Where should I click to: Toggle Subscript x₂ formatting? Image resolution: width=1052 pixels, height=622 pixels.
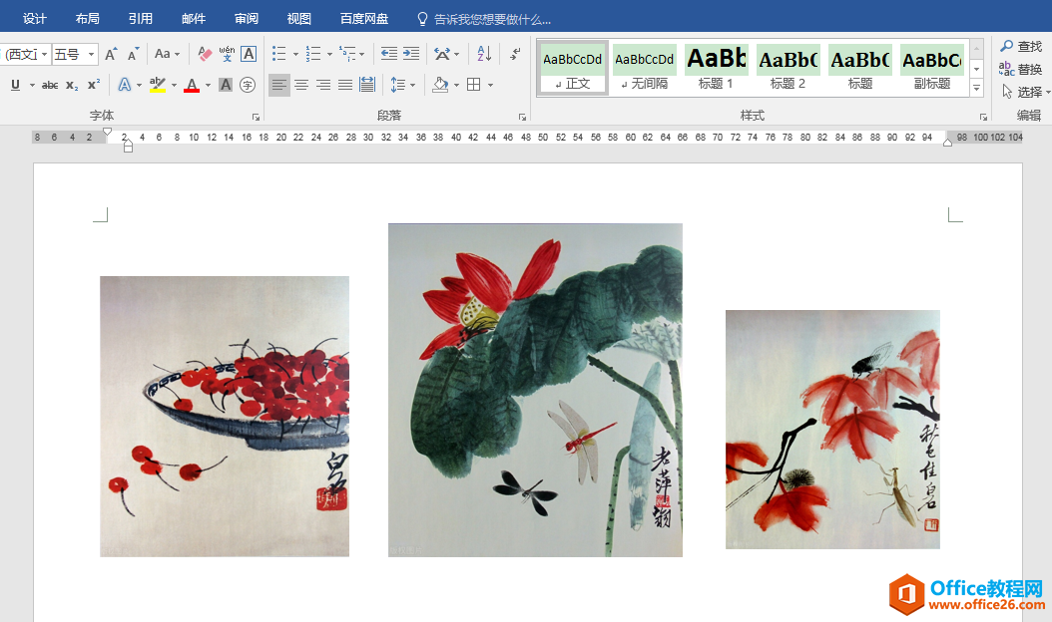[72, 85]
